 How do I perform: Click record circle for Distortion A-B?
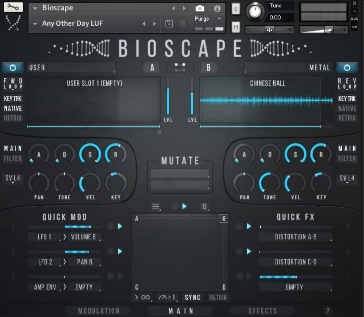(239, 226)
